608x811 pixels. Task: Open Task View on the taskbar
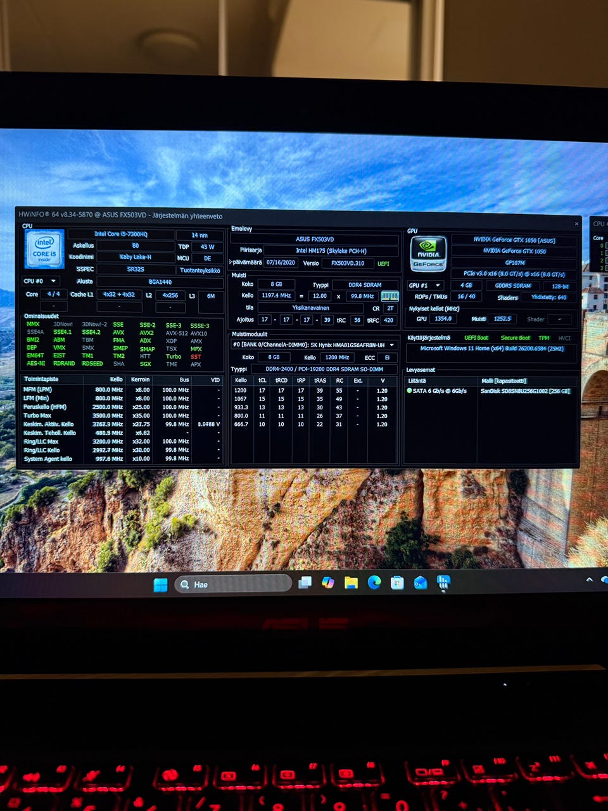(305, 582)
